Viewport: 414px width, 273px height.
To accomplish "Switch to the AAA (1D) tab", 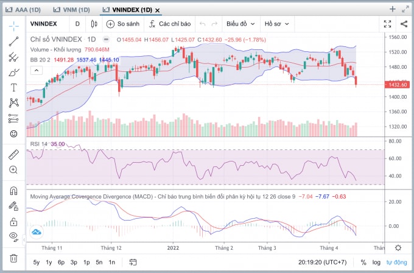I will tap(23, 10).
